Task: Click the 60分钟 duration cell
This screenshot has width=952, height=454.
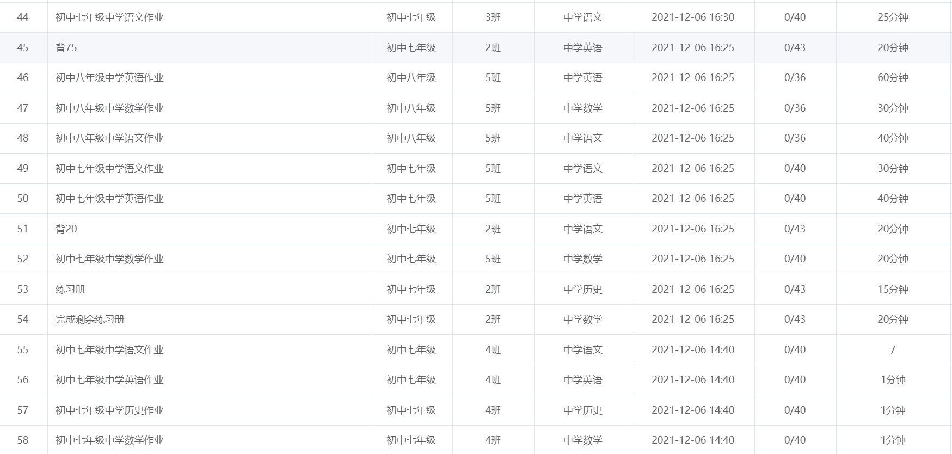Action: [893, 78]
